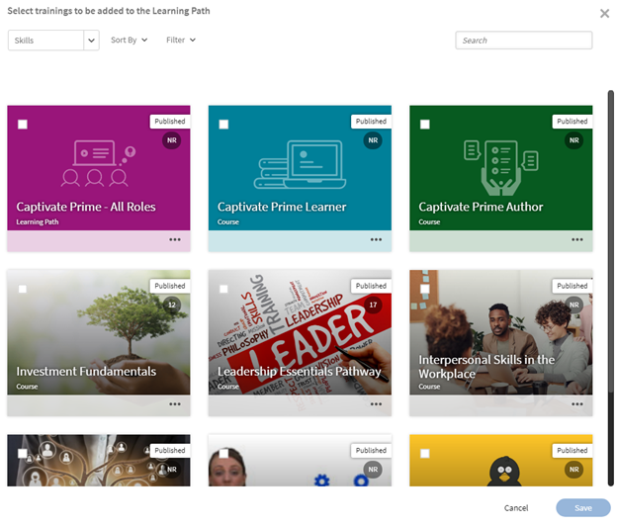This screenshot has height=526, width=617.
Task: Click NR badge on Captivate Prime Learner
Action: 373,140
